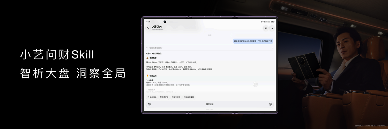Open 灵感广场 shortcut chip
The width and height of the screenshot is (388, 129).
pos(164,97)
